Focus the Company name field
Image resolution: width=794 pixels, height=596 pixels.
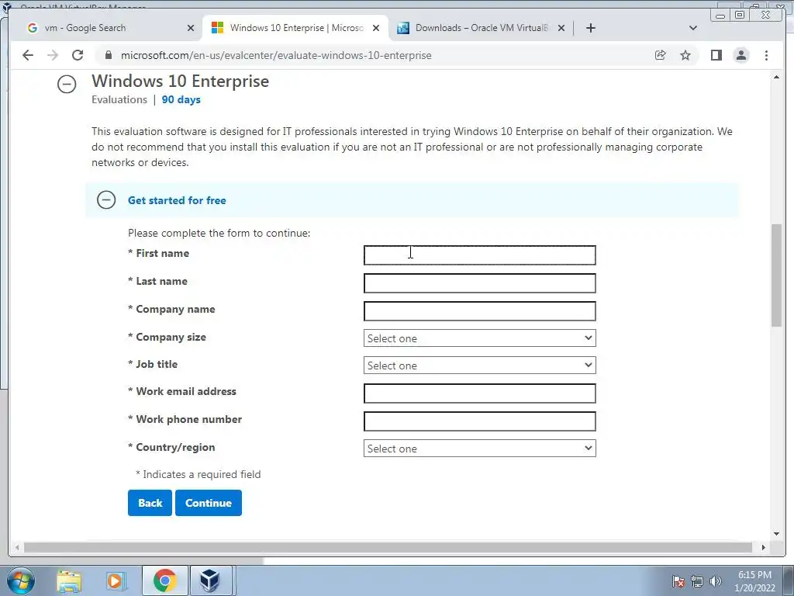479,310
